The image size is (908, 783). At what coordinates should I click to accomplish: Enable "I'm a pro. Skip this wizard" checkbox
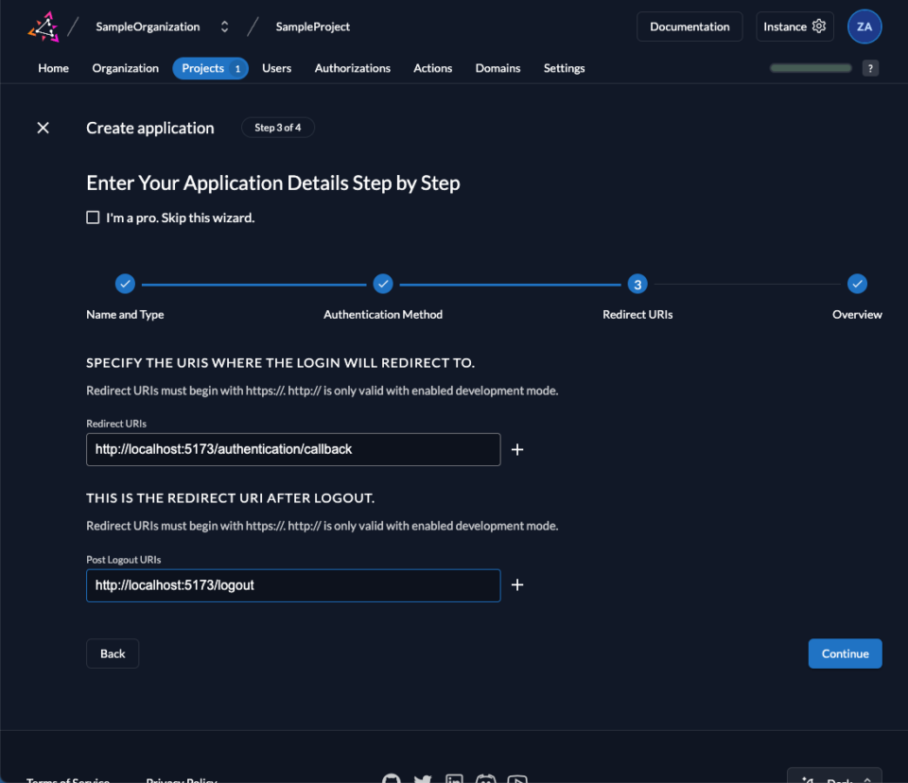[93, 217]
